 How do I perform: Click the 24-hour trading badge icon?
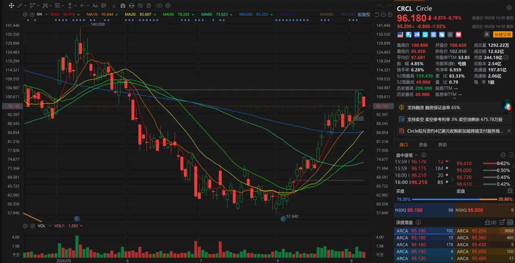click(417, 35)
